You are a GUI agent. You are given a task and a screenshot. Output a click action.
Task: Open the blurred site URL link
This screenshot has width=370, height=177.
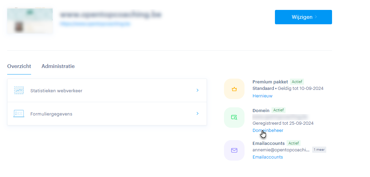[x=95, y=24]
